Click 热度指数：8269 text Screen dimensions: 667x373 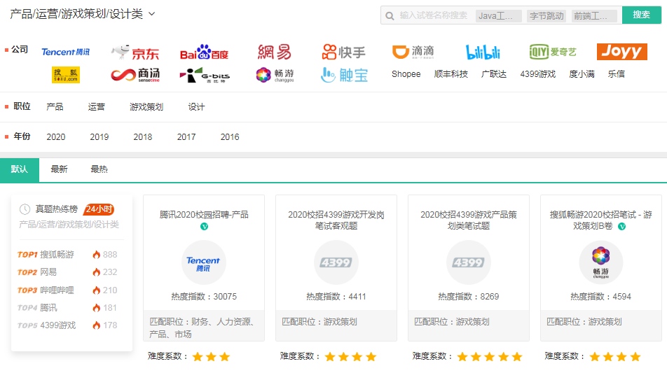tap(468, 297)
